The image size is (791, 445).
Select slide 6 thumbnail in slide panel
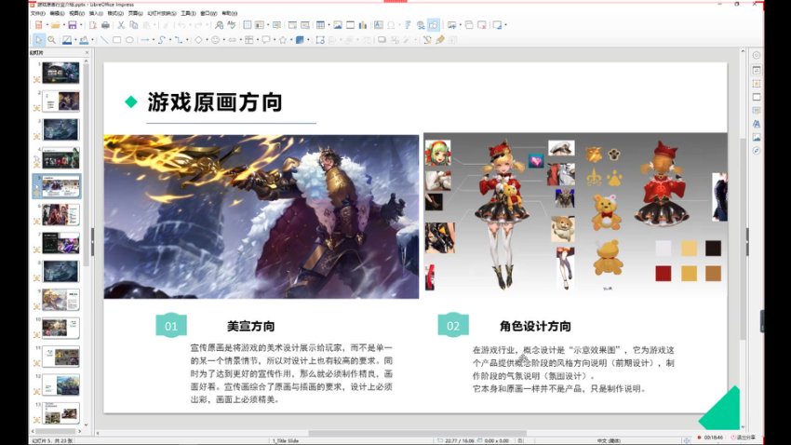pyautogui.click(x=60, y=215)
